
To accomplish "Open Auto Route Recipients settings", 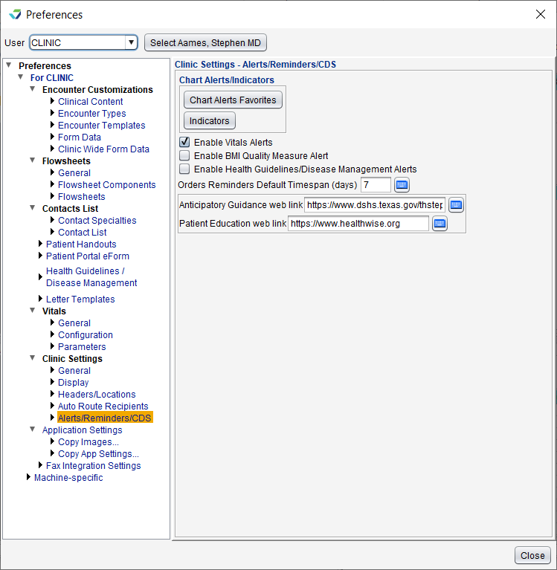I will coord(103,406).
